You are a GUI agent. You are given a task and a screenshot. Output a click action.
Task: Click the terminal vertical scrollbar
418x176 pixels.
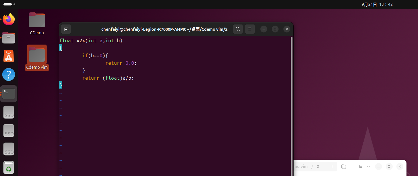tap(292, 106)
